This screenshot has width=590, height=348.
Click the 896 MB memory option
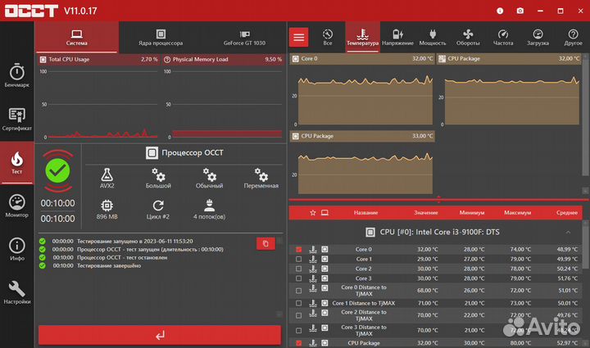[x=107, y=210]
